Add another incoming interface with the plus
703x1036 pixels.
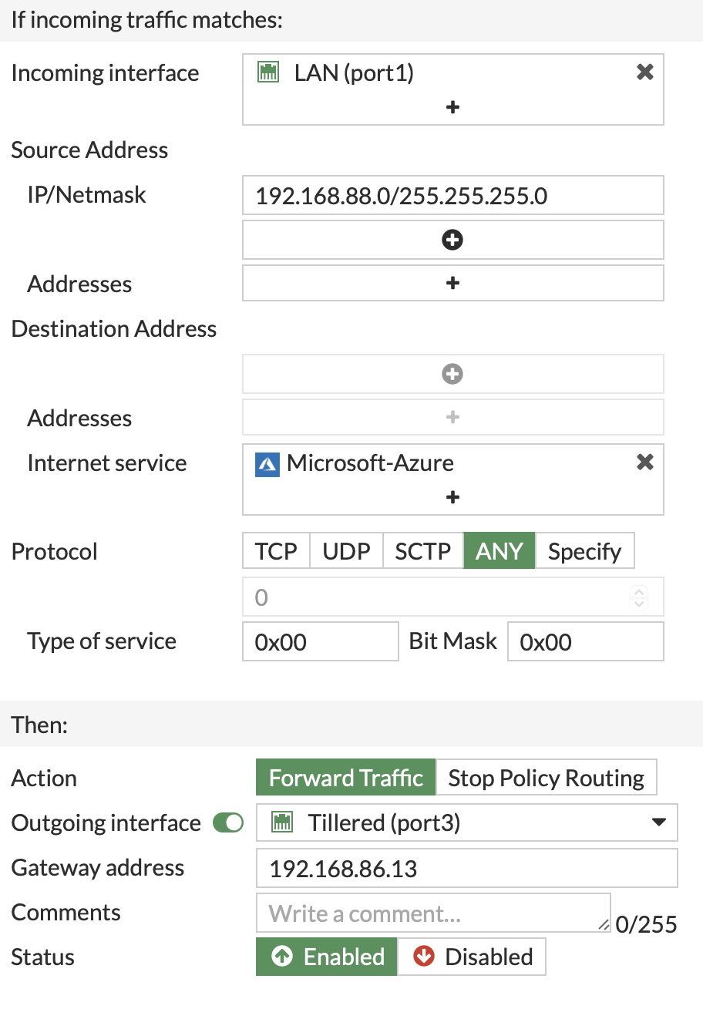[x=452, y=107]
